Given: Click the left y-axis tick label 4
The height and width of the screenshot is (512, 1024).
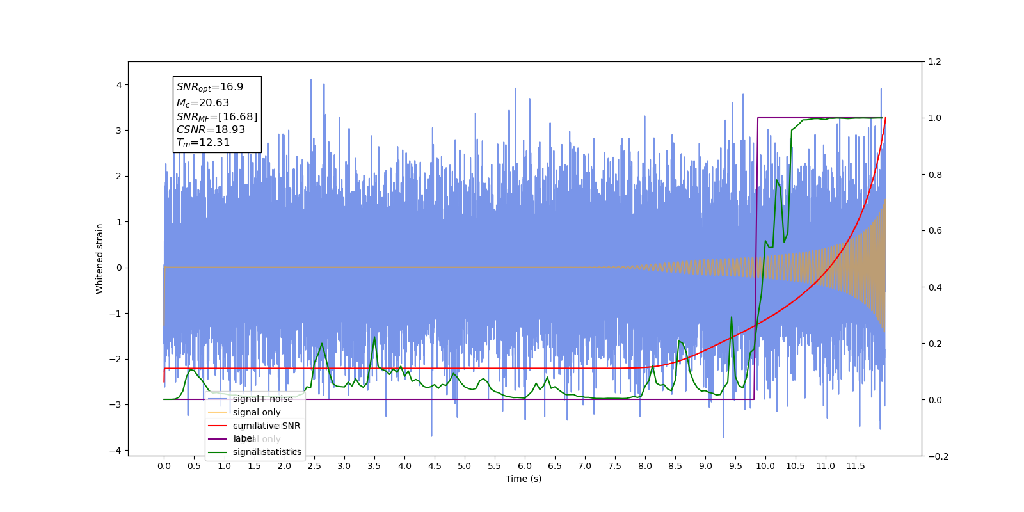Looking at the screenshot, I should coord(119,85).
